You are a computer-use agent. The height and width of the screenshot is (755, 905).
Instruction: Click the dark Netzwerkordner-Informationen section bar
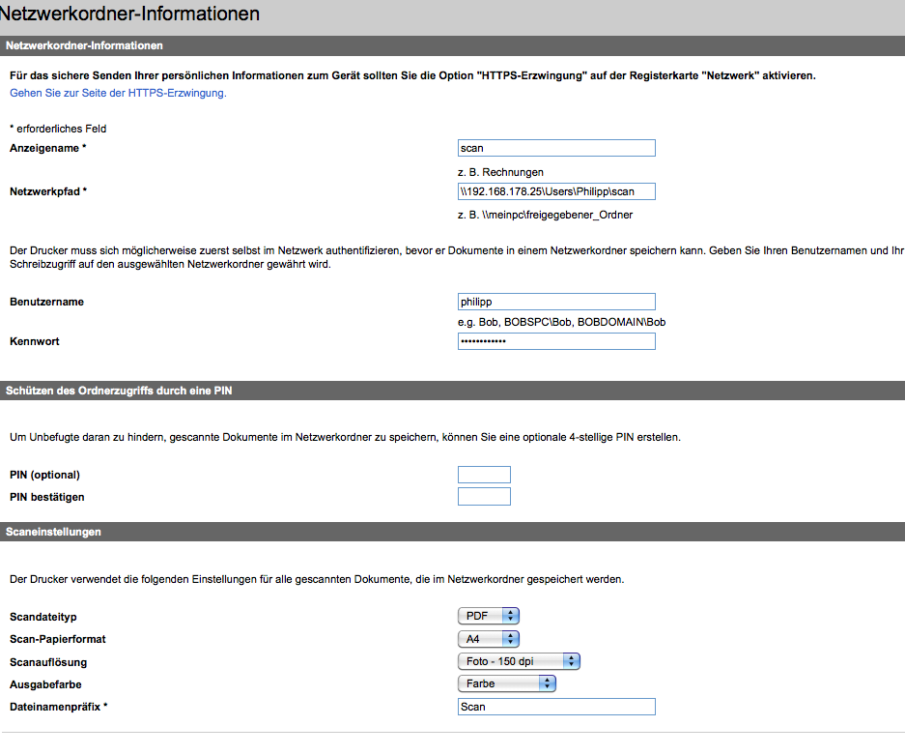[84, 45]
